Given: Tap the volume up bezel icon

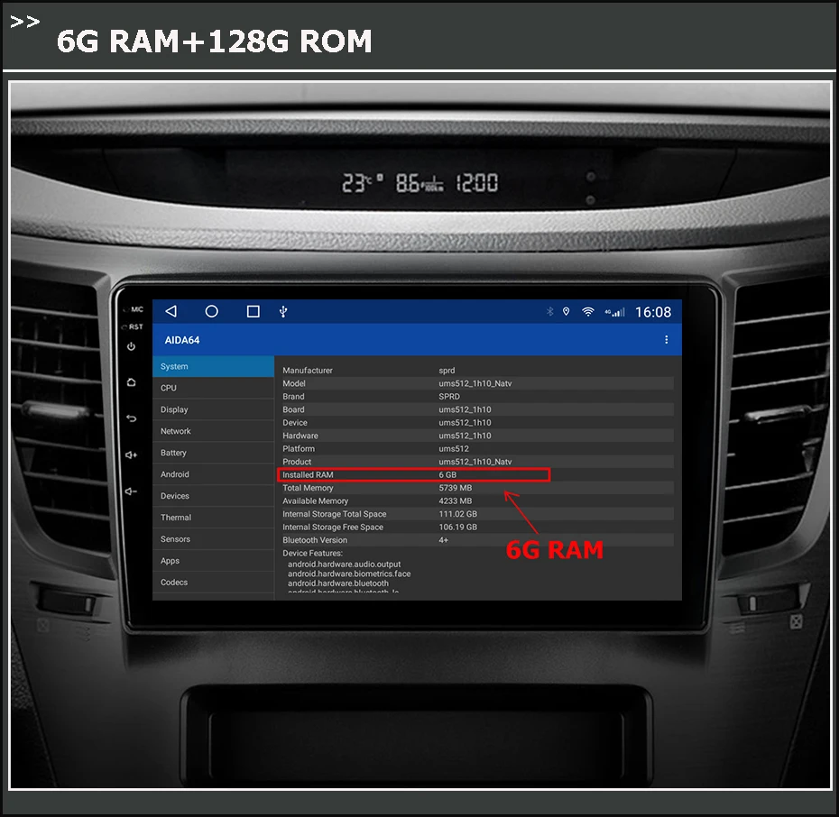Looking at the screenshot, I should pos(131,455).
